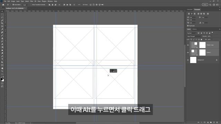Viewport: 221px width, 124px height.
Task: Select the Hand tool
Action: click(x=2, y=68)
